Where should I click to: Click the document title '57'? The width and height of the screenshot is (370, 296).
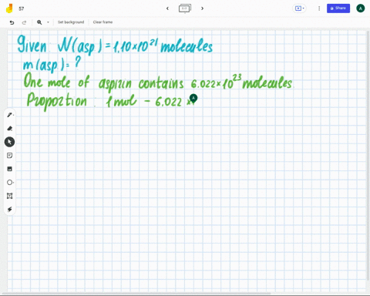coord(22,8)
